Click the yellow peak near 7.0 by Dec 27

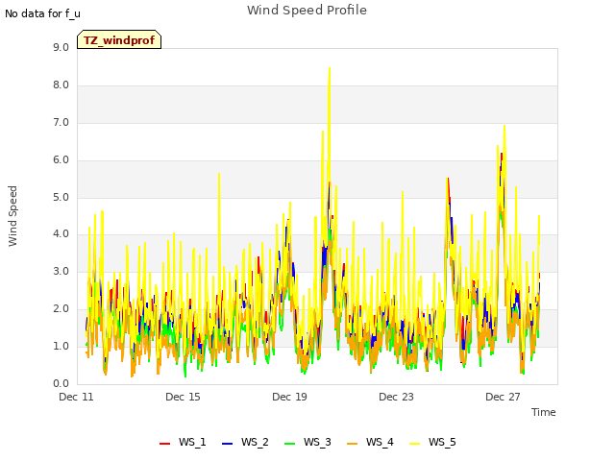[x=504, y=126]
